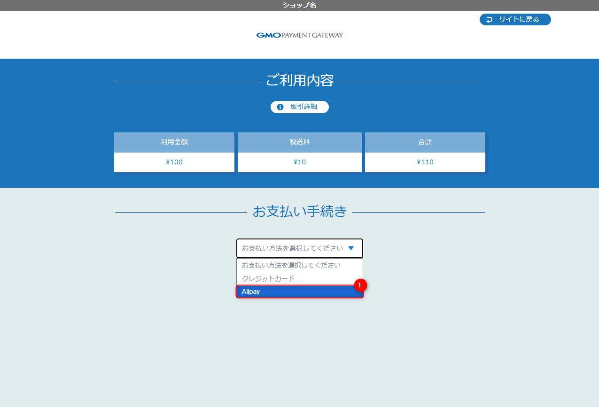The height and width of the screenshot is (407, 599).
Task: Click the ¥100 amount cell
Action: pos(174,162)
